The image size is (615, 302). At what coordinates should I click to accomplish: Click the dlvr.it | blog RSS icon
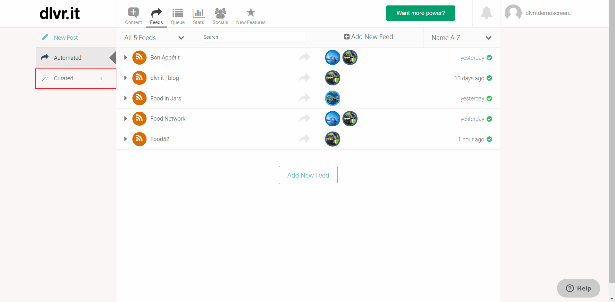tap(139, 78)
